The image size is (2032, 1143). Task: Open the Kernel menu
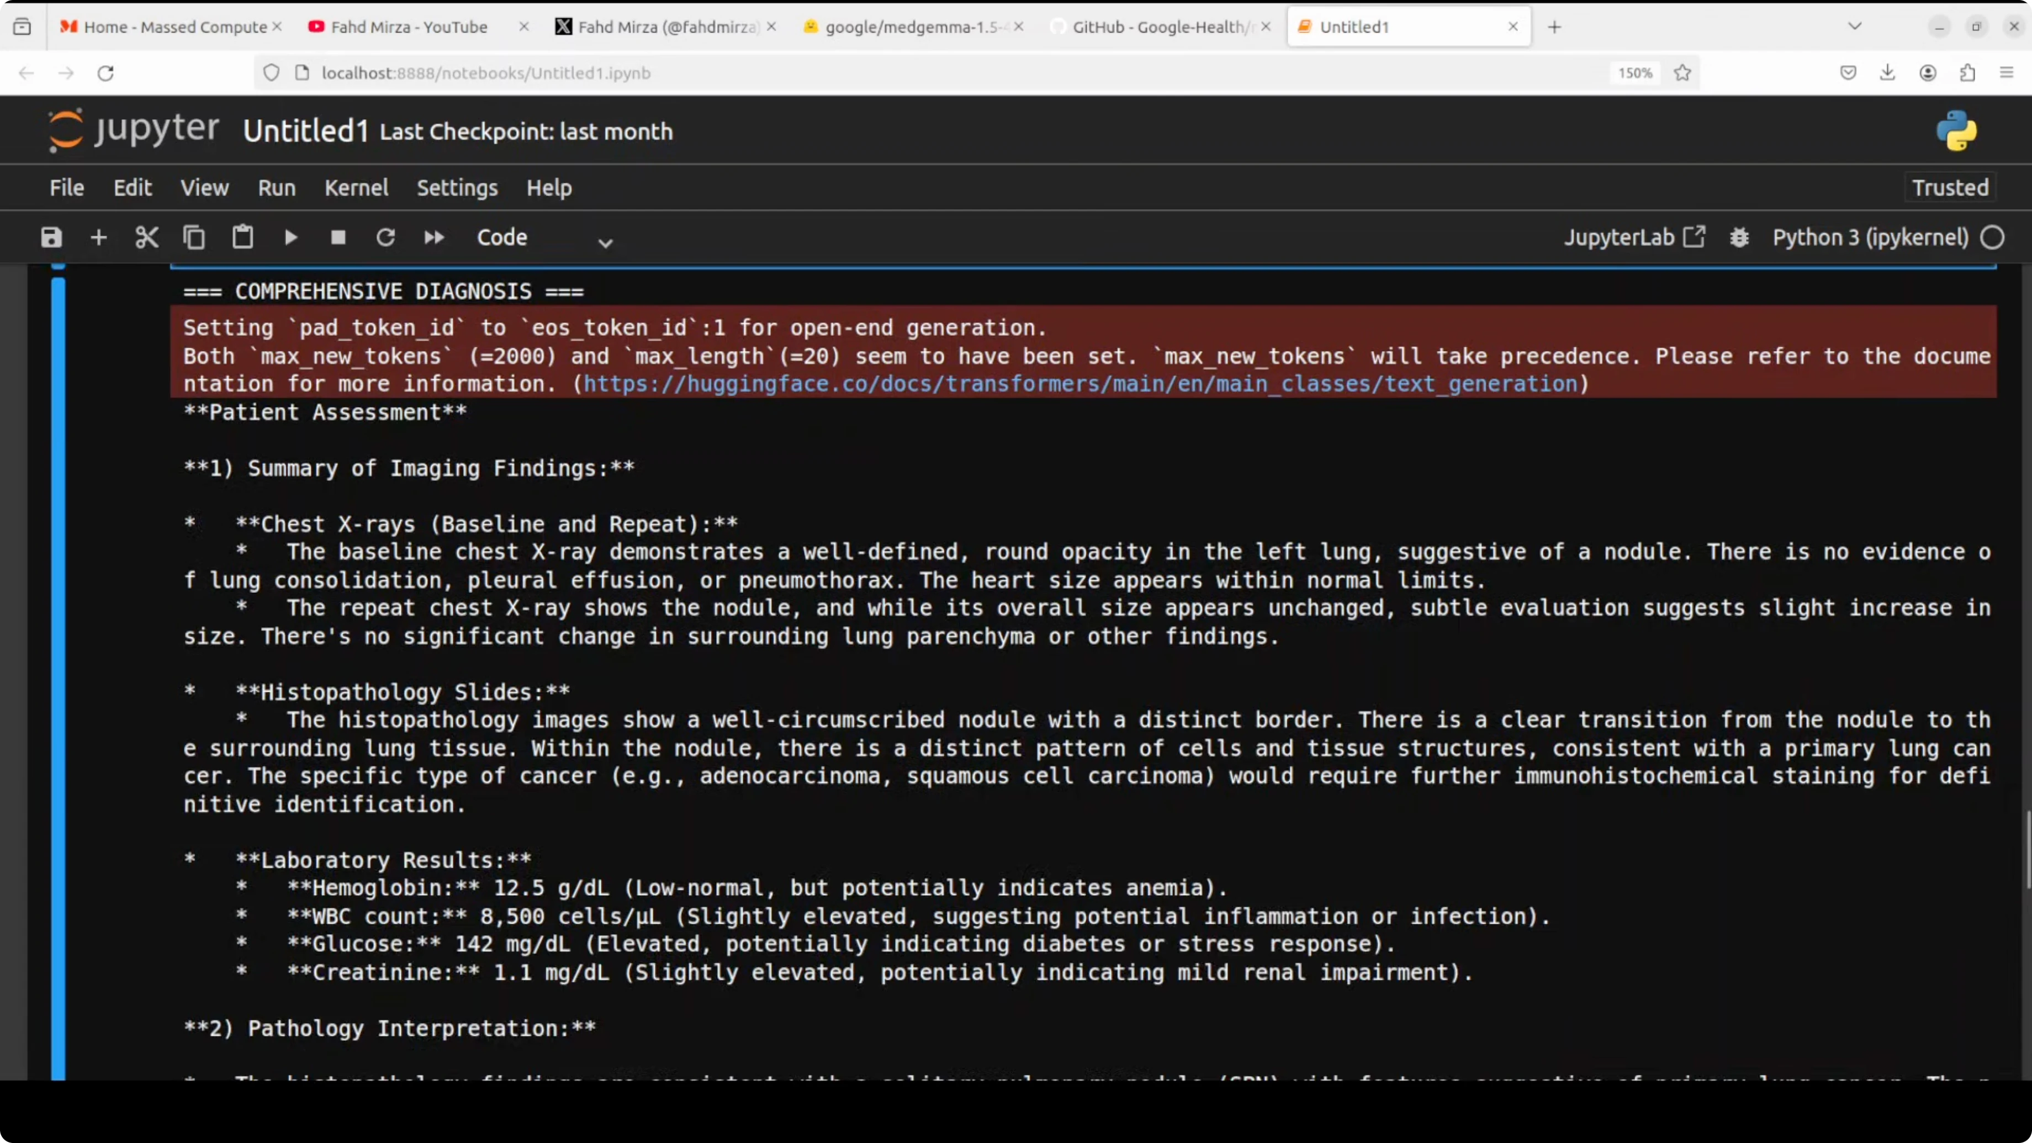pyautogui.click(x=356, y=188)
